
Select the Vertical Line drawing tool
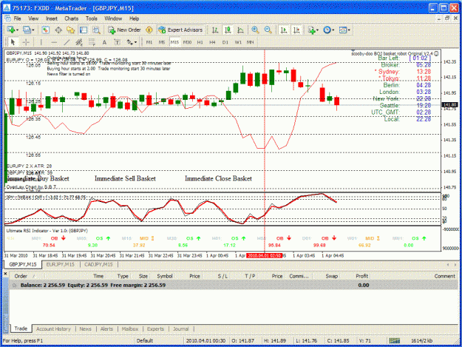pyautogui.click(x=41, y=42)
